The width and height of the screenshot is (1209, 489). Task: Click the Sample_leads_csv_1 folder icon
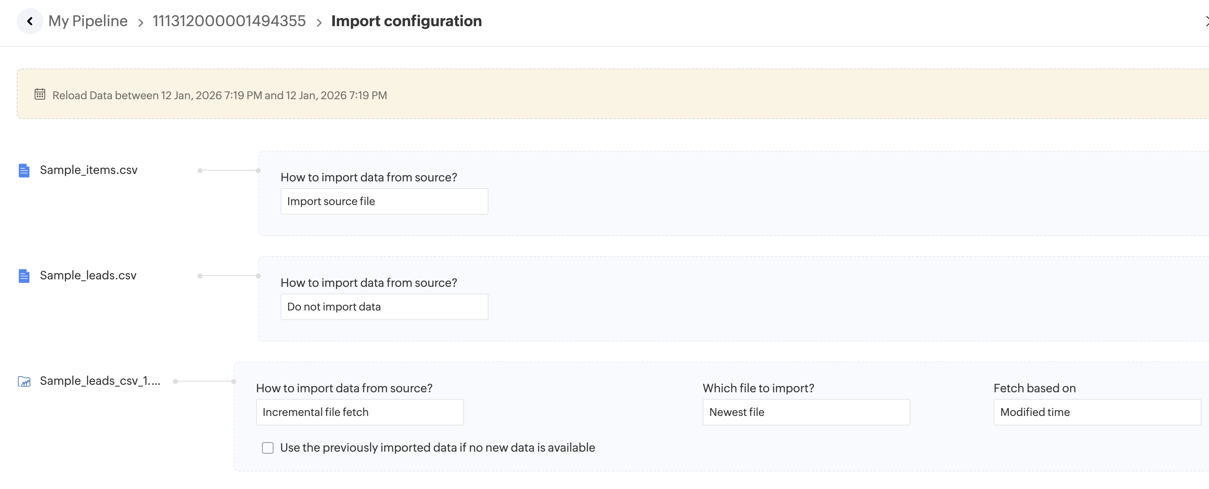click(24, 382)
